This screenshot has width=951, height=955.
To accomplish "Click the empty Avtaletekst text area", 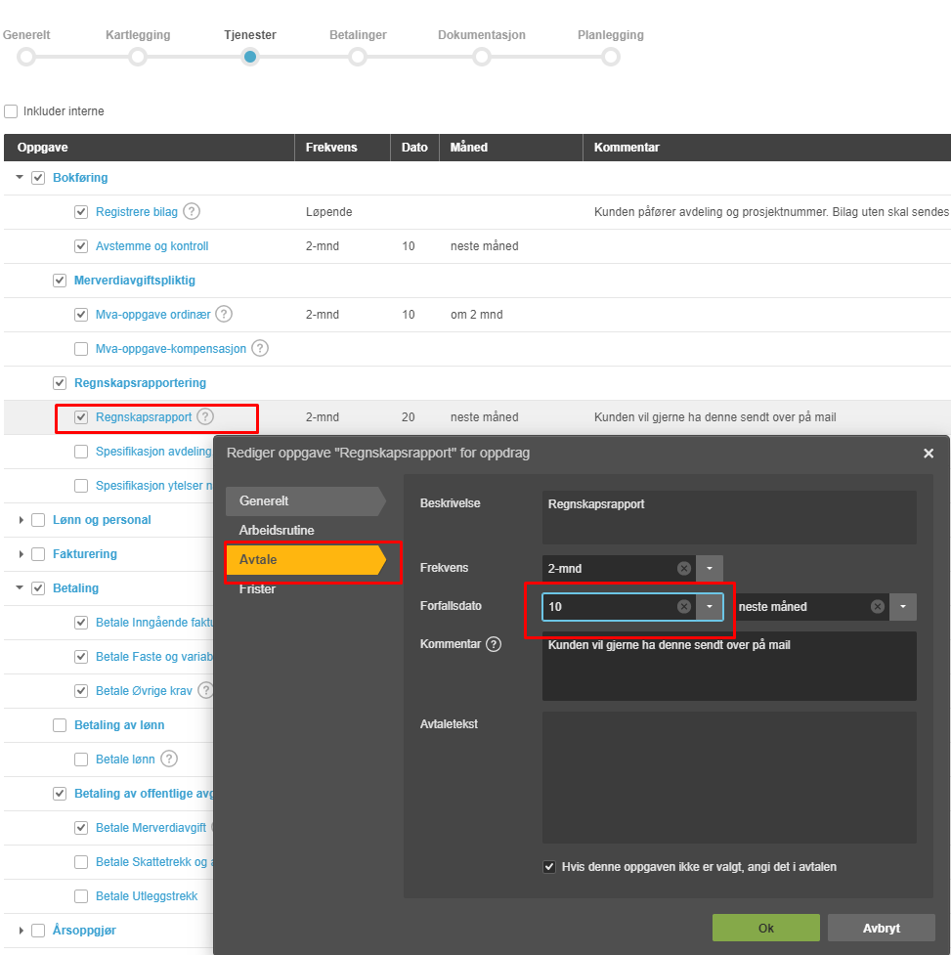I will [x=729, y=777].
